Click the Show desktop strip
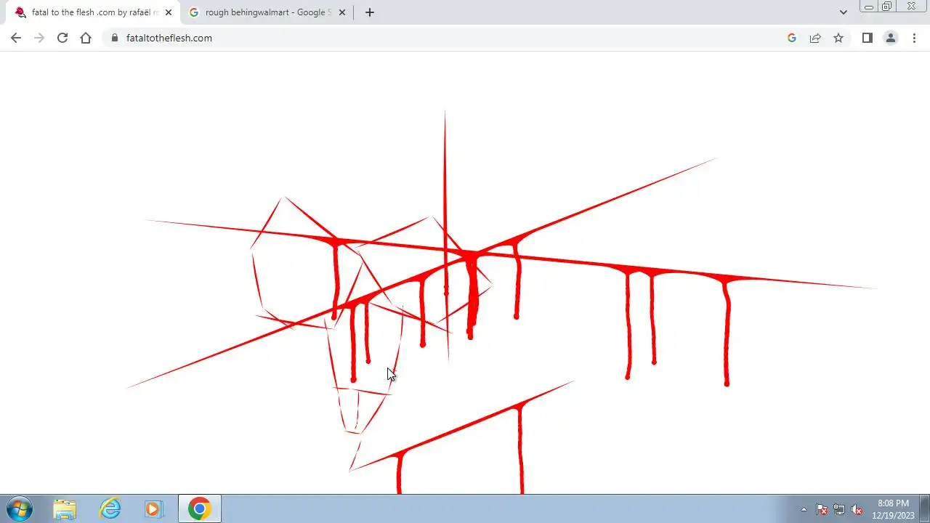 (x=924, y=508)
